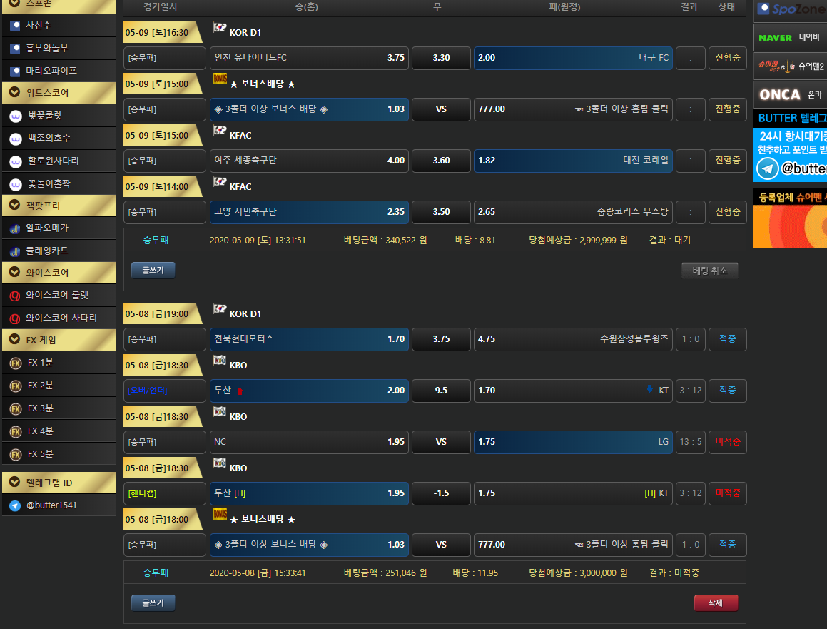Click the Telegram logo in BUTTER banner
This screenshot has height=629, width=827.
(x=768, y=168)
